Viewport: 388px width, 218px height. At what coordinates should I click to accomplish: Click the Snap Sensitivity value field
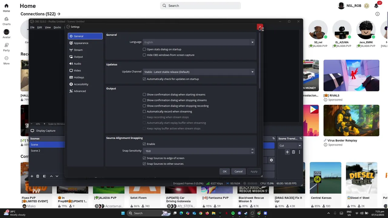pyautogui.click(x=197, y=151)
